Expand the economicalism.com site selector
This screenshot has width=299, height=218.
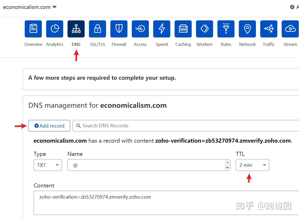pyautogui.click(x=30, y=7)
